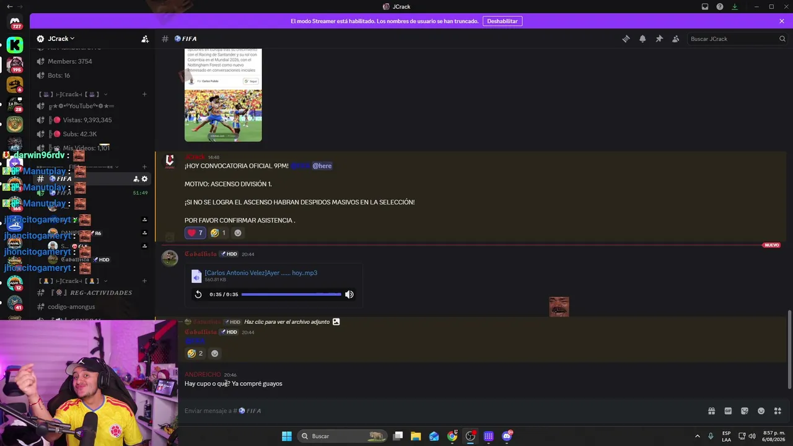Invite members icon next to JCrack
793x446 pixels.
pos(145,39)
